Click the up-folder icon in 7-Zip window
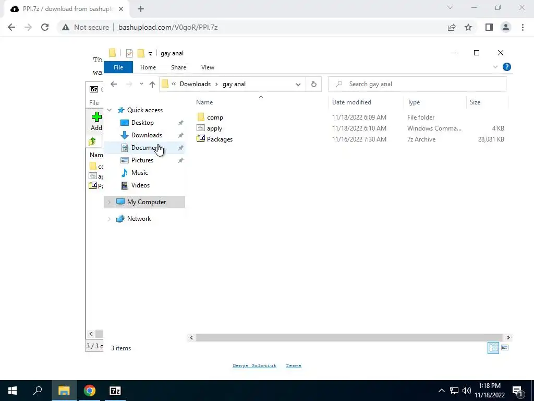Screen dimensions: 534x401 92,141
